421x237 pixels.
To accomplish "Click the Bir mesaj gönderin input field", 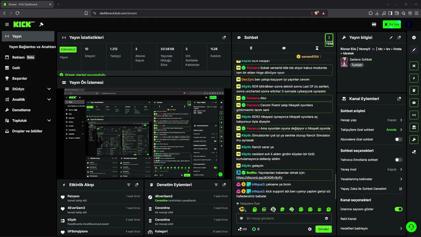I will tap(284, 218).
